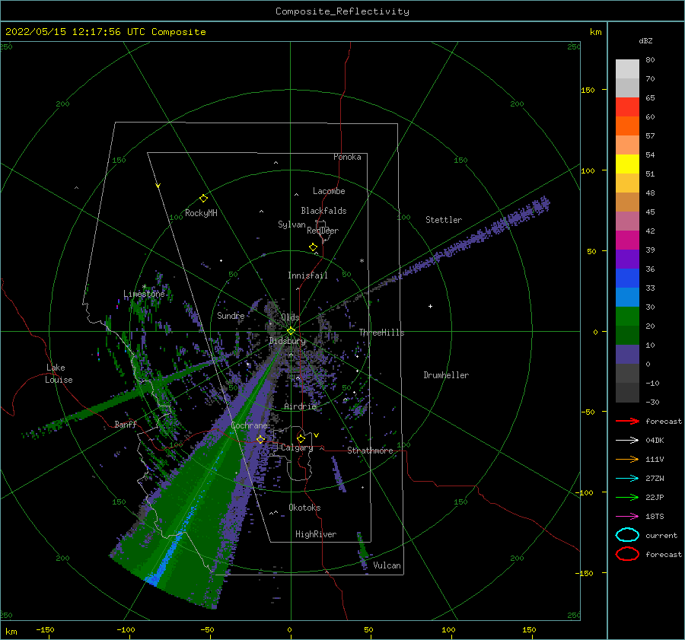Click the light blue 30-33 dBZ swatch

click(627, 298)
